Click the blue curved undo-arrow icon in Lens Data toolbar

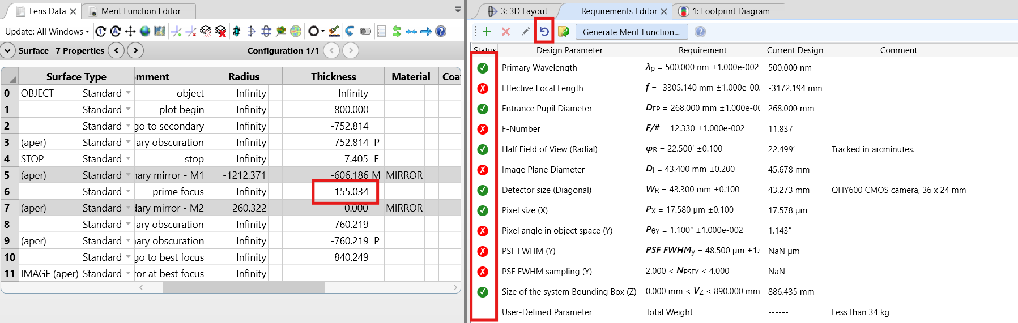[350, 31]
